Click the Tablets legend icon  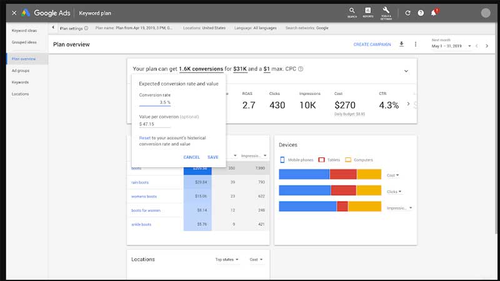321,160
